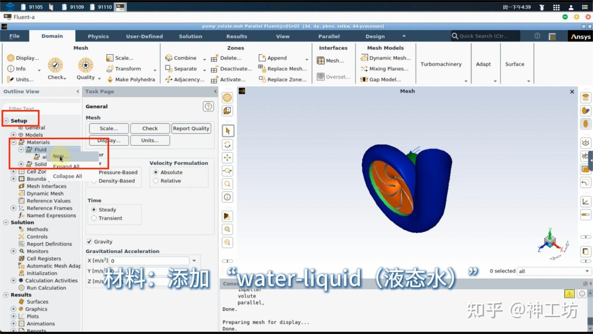Select the zoom in/out tool
This screenshot has height=334, width=593.
point(227,171)
